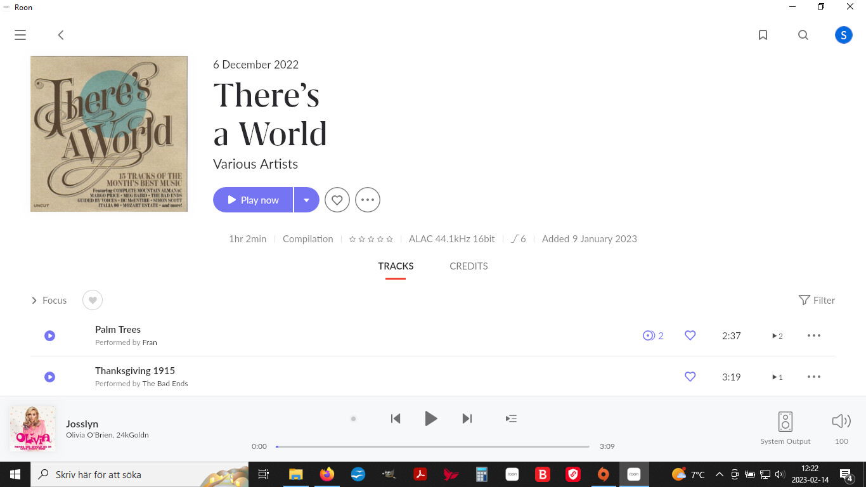Open the bookmarks icon in the header
This screenshot has height=487, width=866.
(763, 35)
